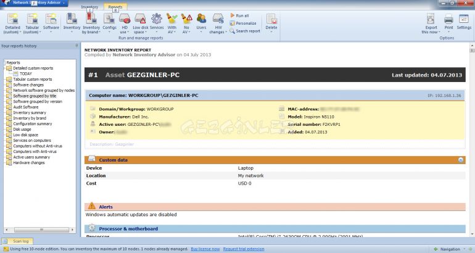
Task: Select Computers with Anti-virus
Action: 35,152
